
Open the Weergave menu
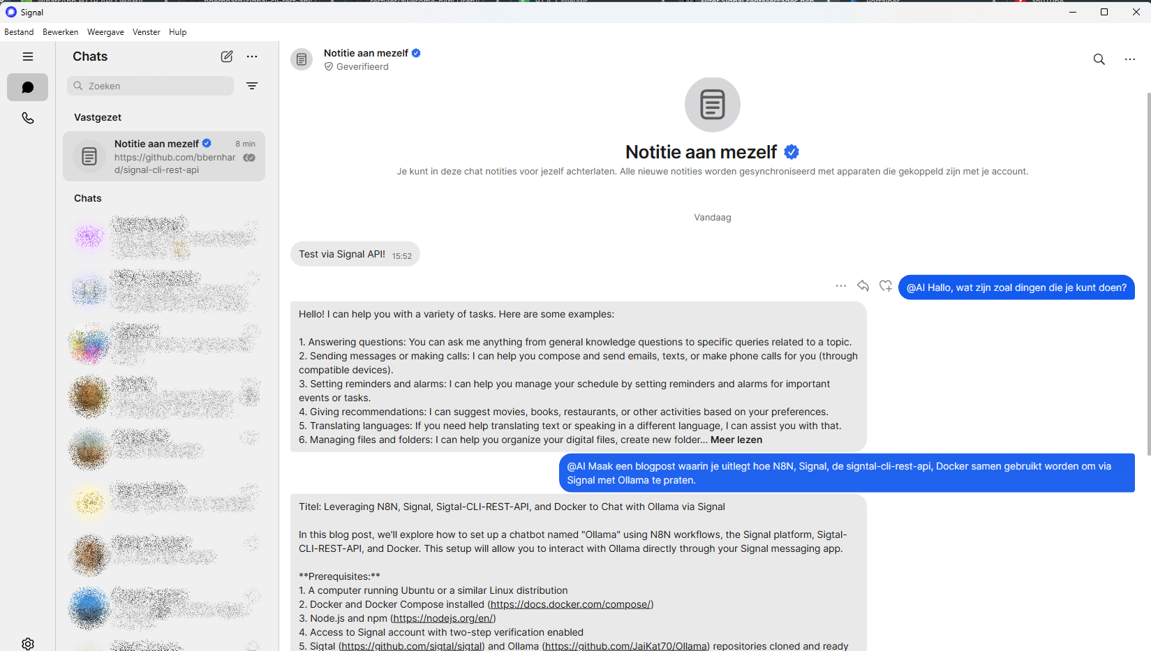click(x=105, y=32)
